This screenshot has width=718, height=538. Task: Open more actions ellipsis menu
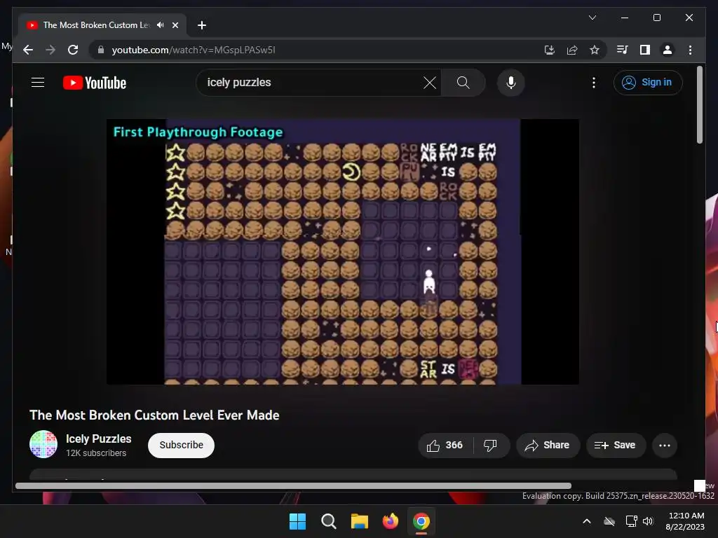pos(665,445)
